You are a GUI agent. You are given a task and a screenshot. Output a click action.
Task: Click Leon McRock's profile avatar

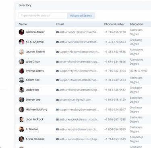point(21,119)
